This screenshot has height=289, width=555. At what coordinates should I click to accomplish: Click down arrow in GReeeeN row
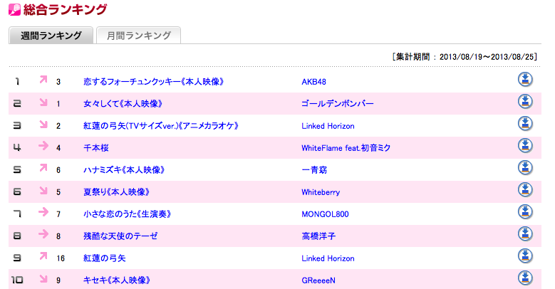[43, 278]
